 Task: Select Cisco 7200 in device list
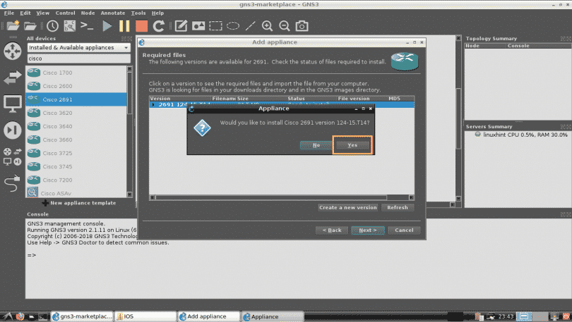[x=76, y=180]
